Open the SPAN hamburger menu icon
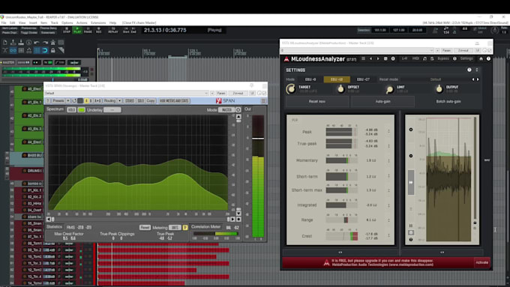Viewport: 510px width, 287px height. (263, 101)
